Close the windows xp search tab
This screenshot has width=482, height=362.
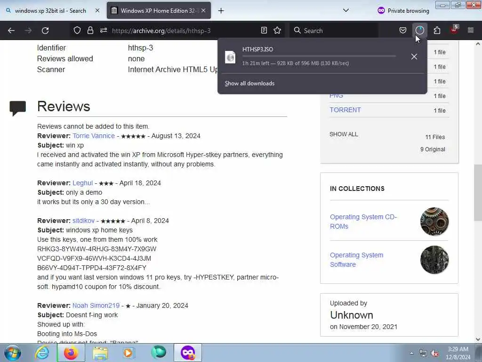[97, 11]
